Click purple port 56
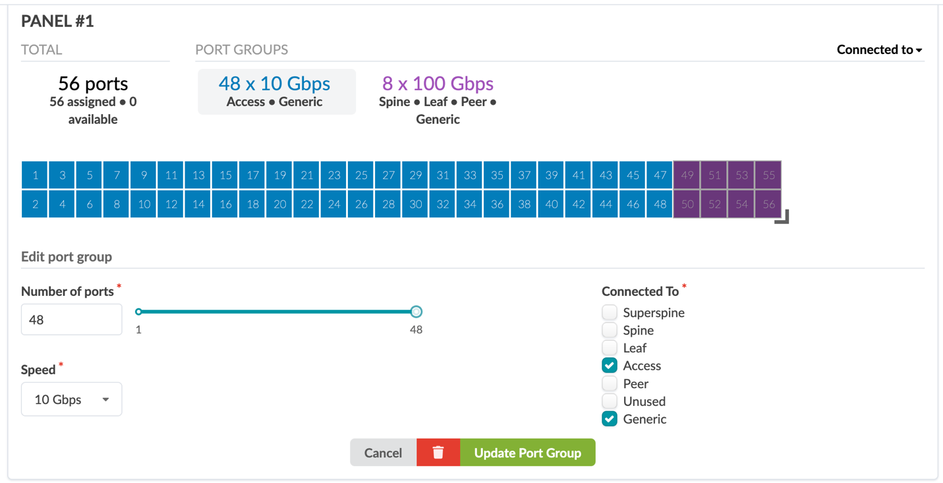The image size is (943, 483). pyautogui.click(x=768, y=204)
